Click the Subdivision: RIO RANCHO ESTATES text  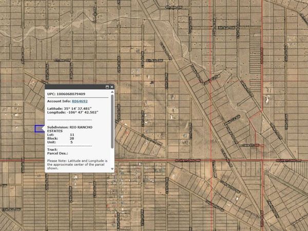[70, 129]
